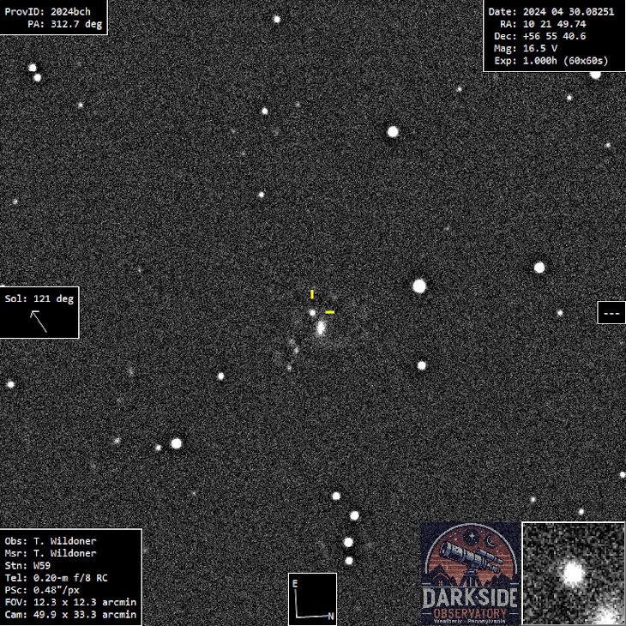Click the yellow horizontal tick marker
The width and height of the screenshot is (626, 626).
(329, 312)
